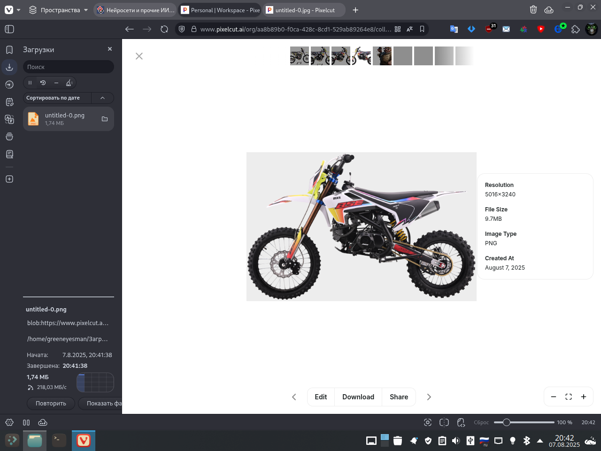Pause downloads with the pause button

(30, 83)
